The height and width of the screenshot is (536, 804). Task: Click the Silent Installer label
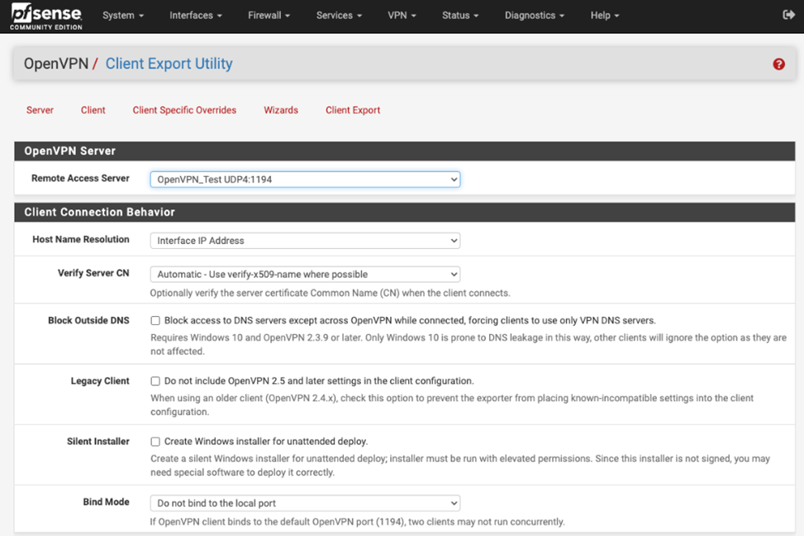[98, 442]
